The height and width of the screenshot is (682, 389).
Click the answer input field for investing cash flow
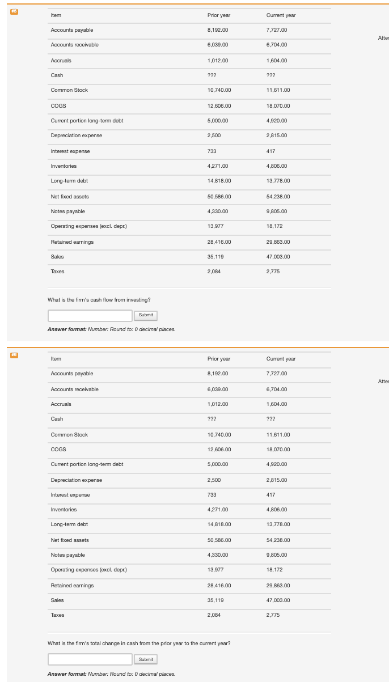tap(89, 315)
